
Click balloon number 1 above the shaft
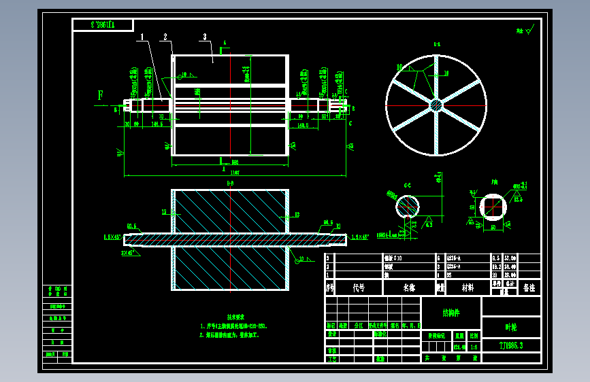[x=142, y=37]
